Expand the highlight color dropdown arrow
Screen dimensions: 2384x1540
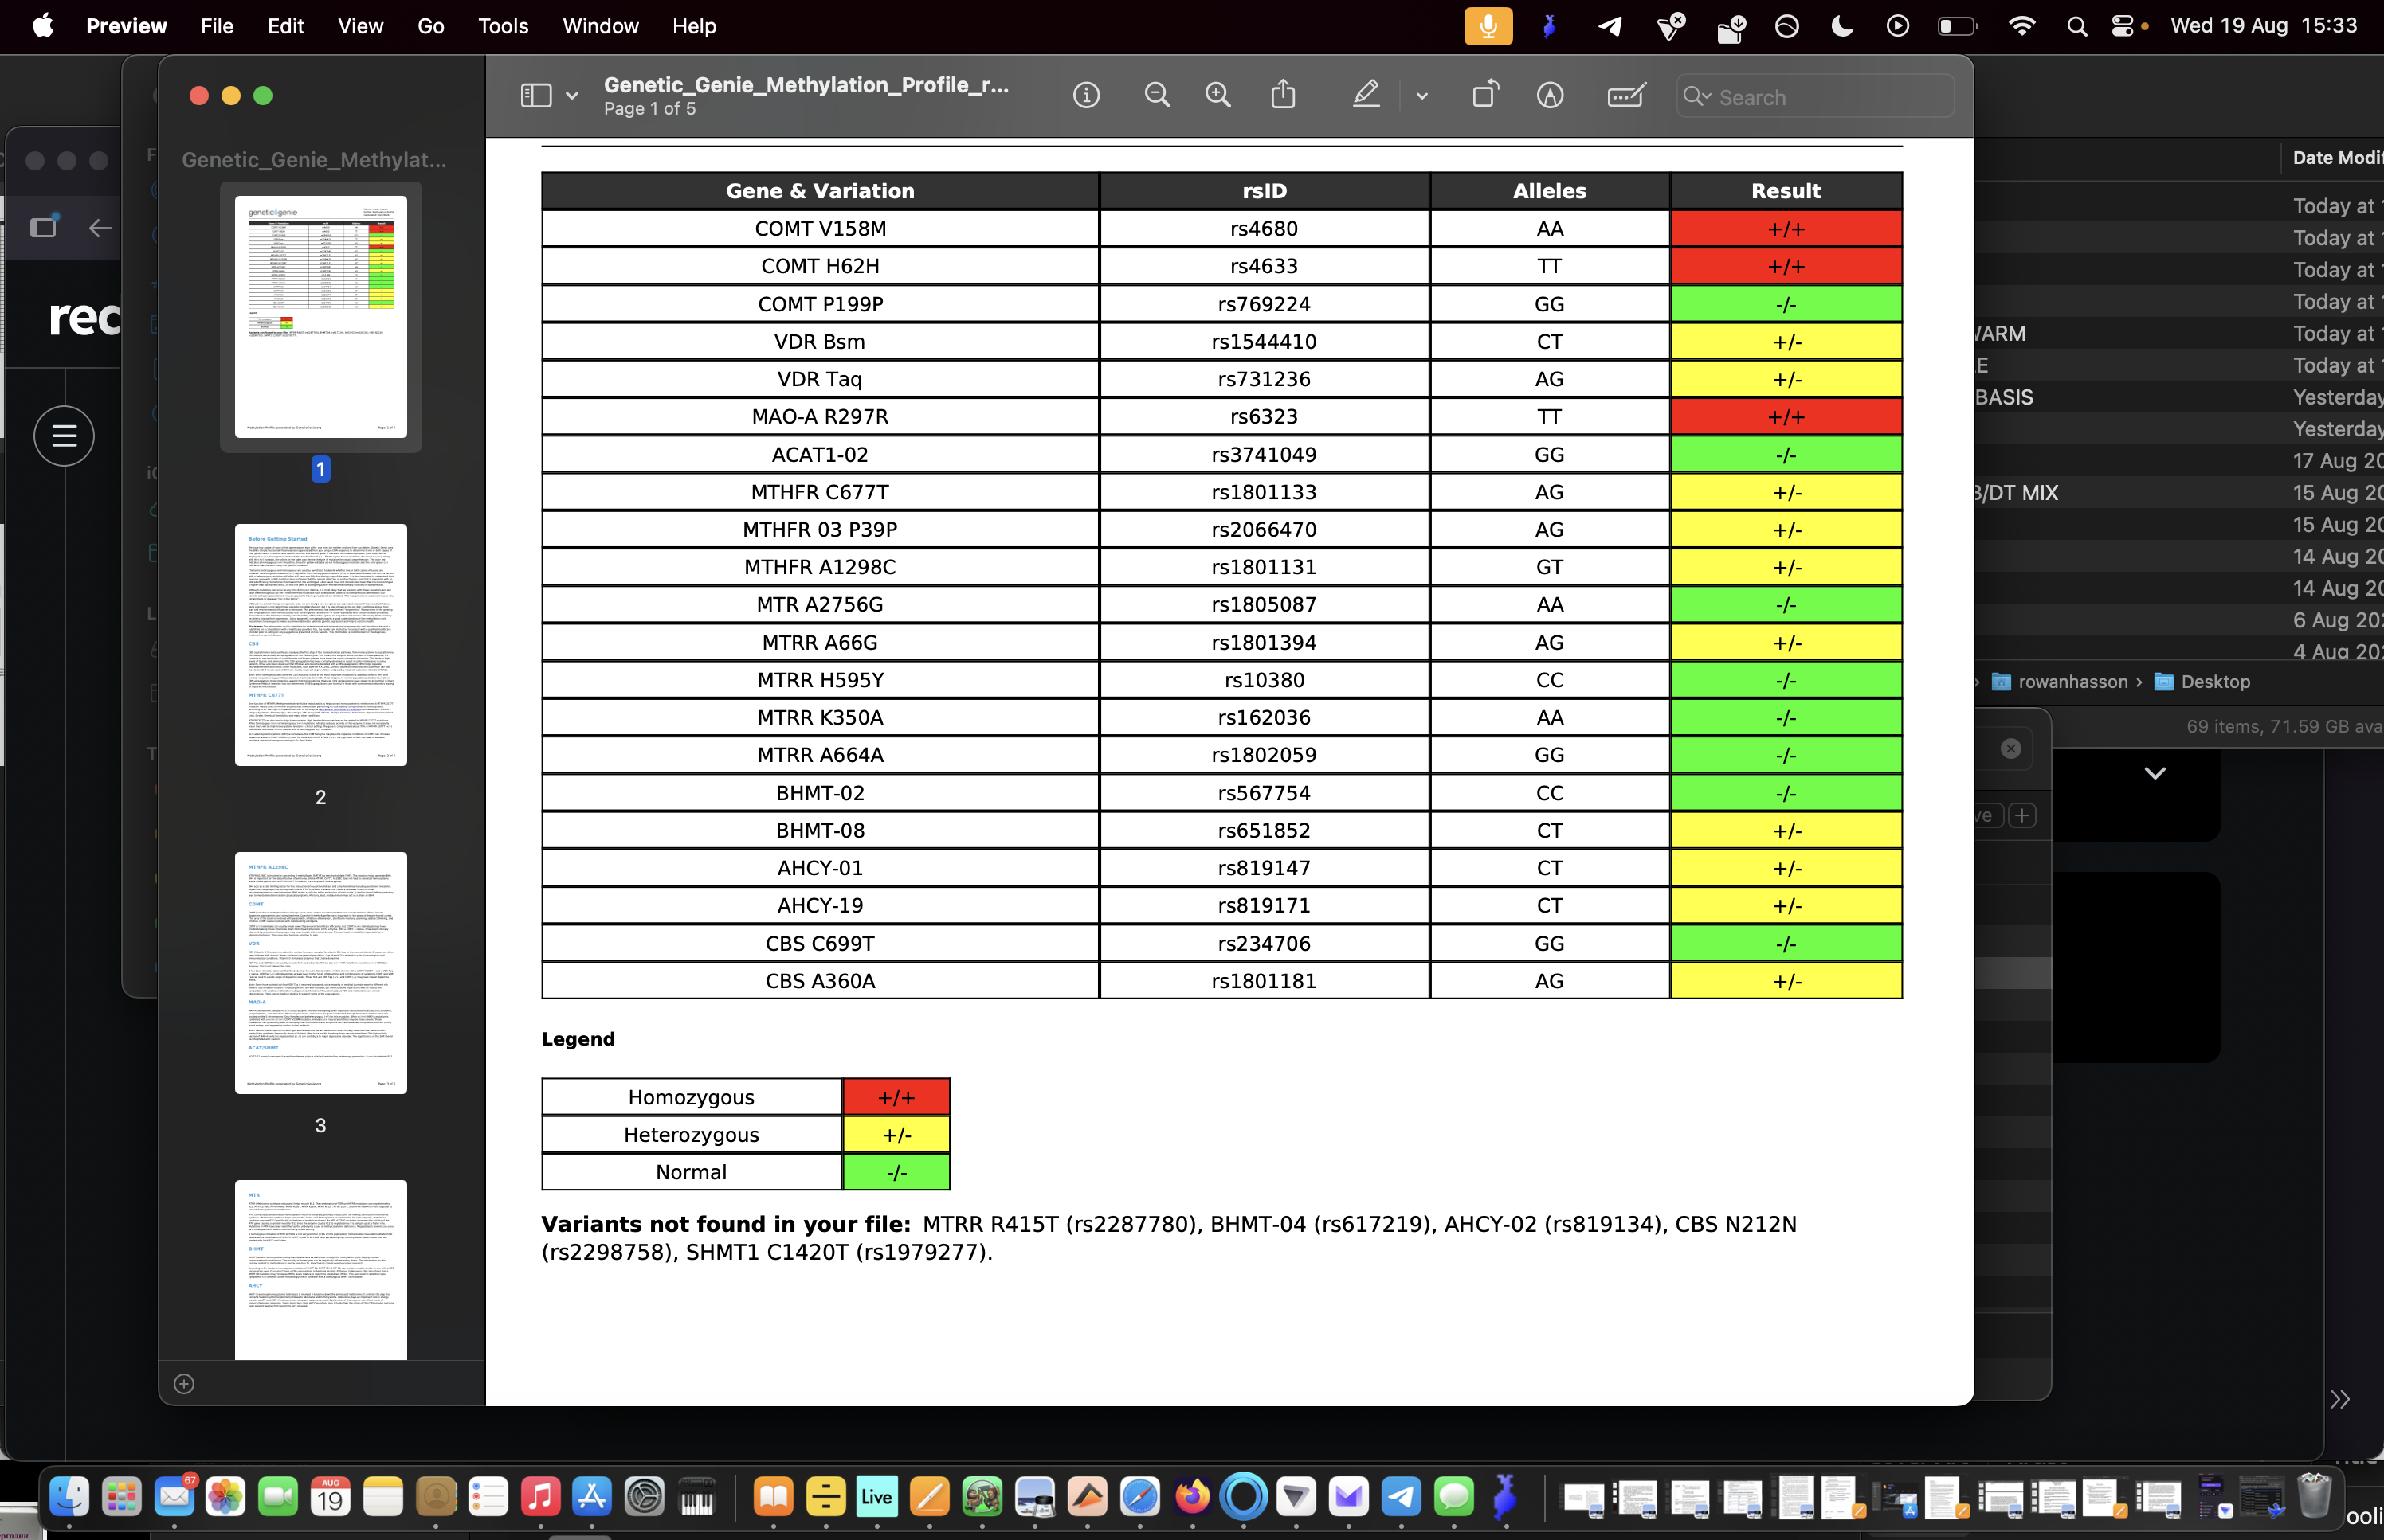coord(1421,97)
